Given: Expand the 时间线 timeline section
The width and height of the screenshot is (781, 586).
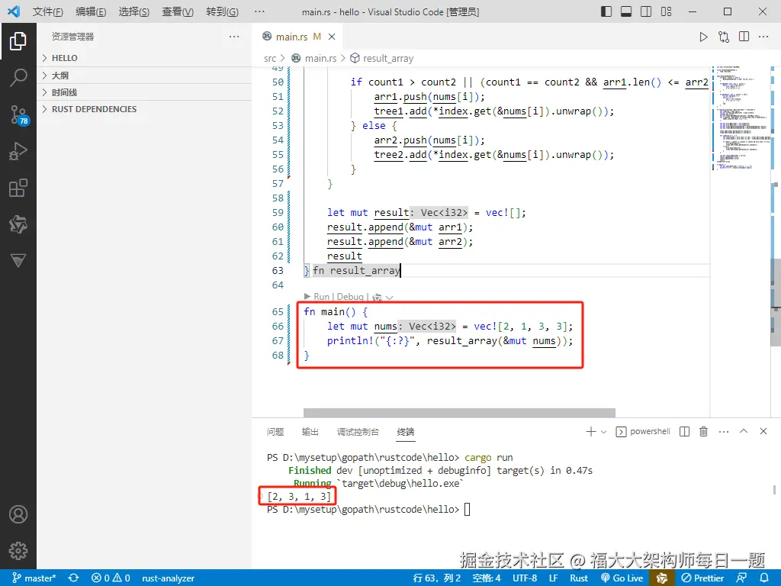Looking at the screenshot, I should [x=144, y=92].
